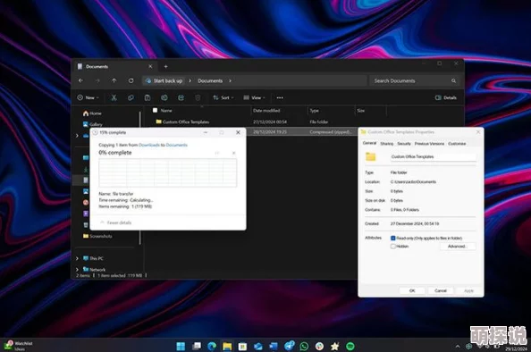
Task: Enable the Hidden attribute checkbox
Action: pyautogui.click(x=393, y=247)
